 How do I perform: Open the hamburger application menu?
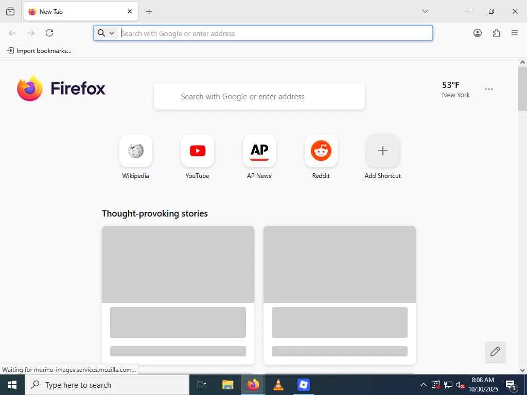tap(515, 33)
